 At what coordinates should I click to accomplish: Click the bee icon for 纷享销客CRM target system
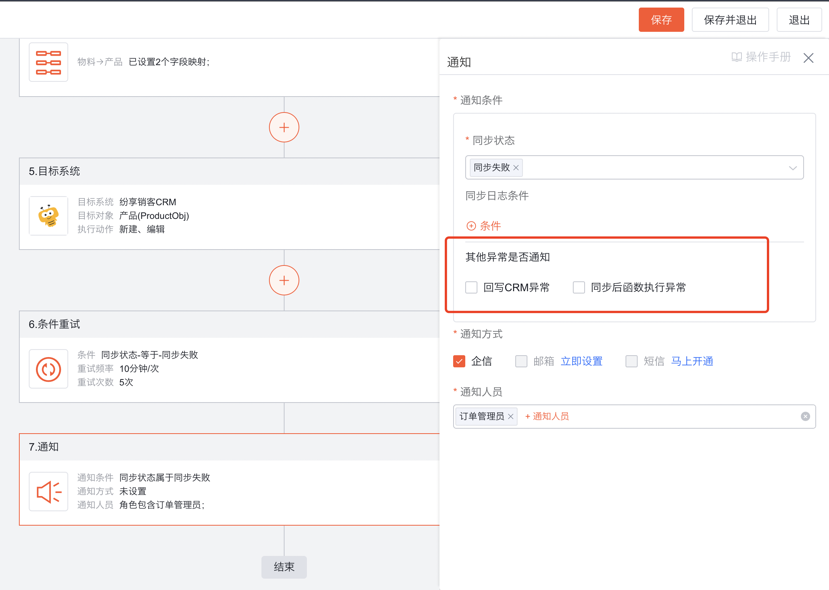tap(48, 216)
